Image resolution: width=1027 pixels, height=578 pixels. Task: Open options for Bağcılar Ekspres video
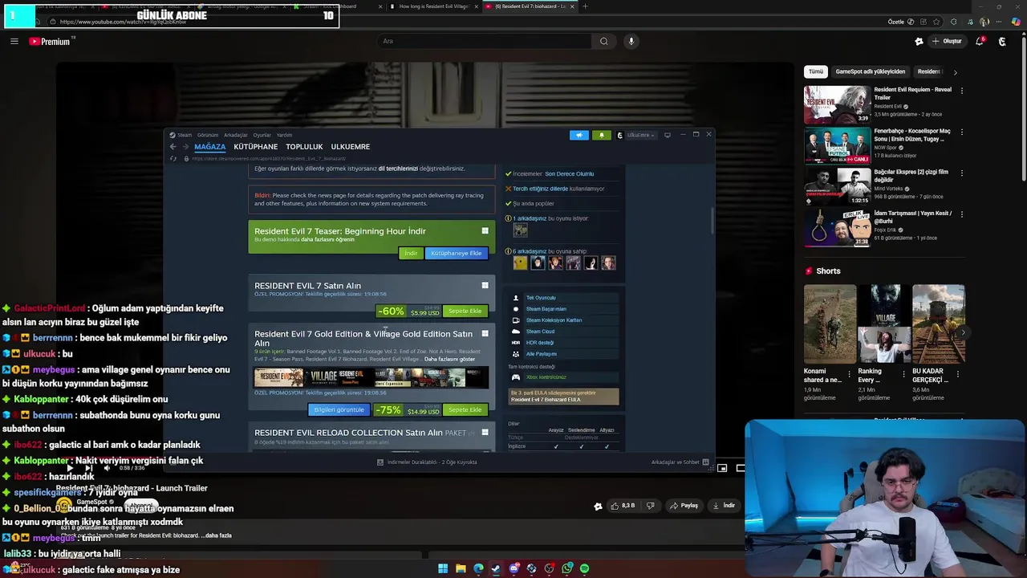tap(961, 173)
